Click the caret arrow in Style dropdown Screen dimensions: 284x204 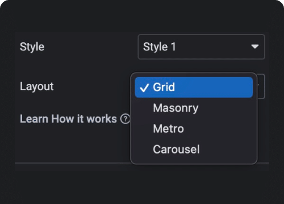point(255,46)
